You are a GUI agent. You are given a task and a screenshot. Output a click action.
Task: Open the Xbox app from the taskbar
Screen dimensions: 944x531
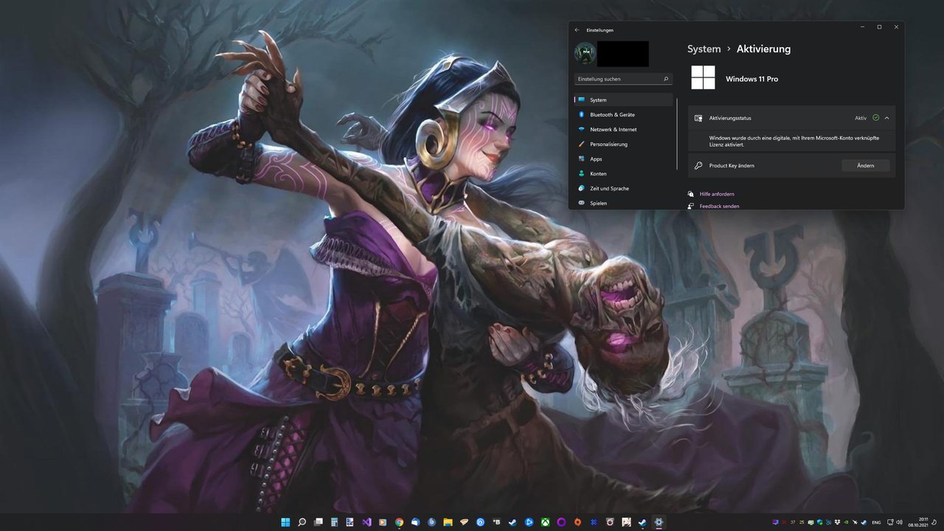click(x=546, y=522)
